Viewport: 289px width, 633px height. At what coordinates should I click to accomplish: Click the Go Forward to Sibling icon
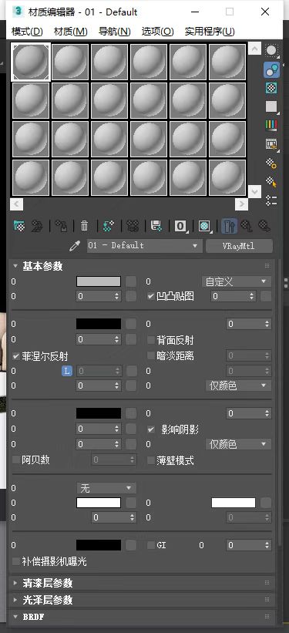click(x=264, y=226)
